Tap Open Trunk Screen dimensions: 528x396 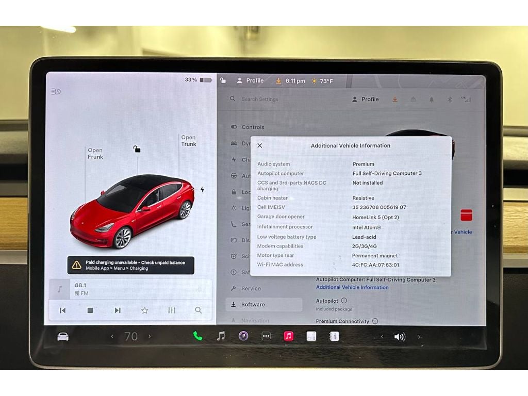coord(189,141)
